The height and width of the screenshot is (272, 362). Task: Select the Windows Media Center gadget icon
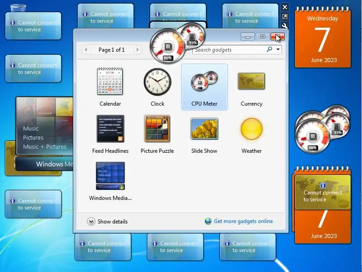click(110, 176)
